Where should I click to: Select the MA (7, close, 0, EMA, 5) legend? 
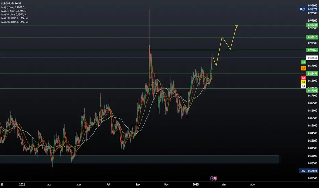coord(13,7)
